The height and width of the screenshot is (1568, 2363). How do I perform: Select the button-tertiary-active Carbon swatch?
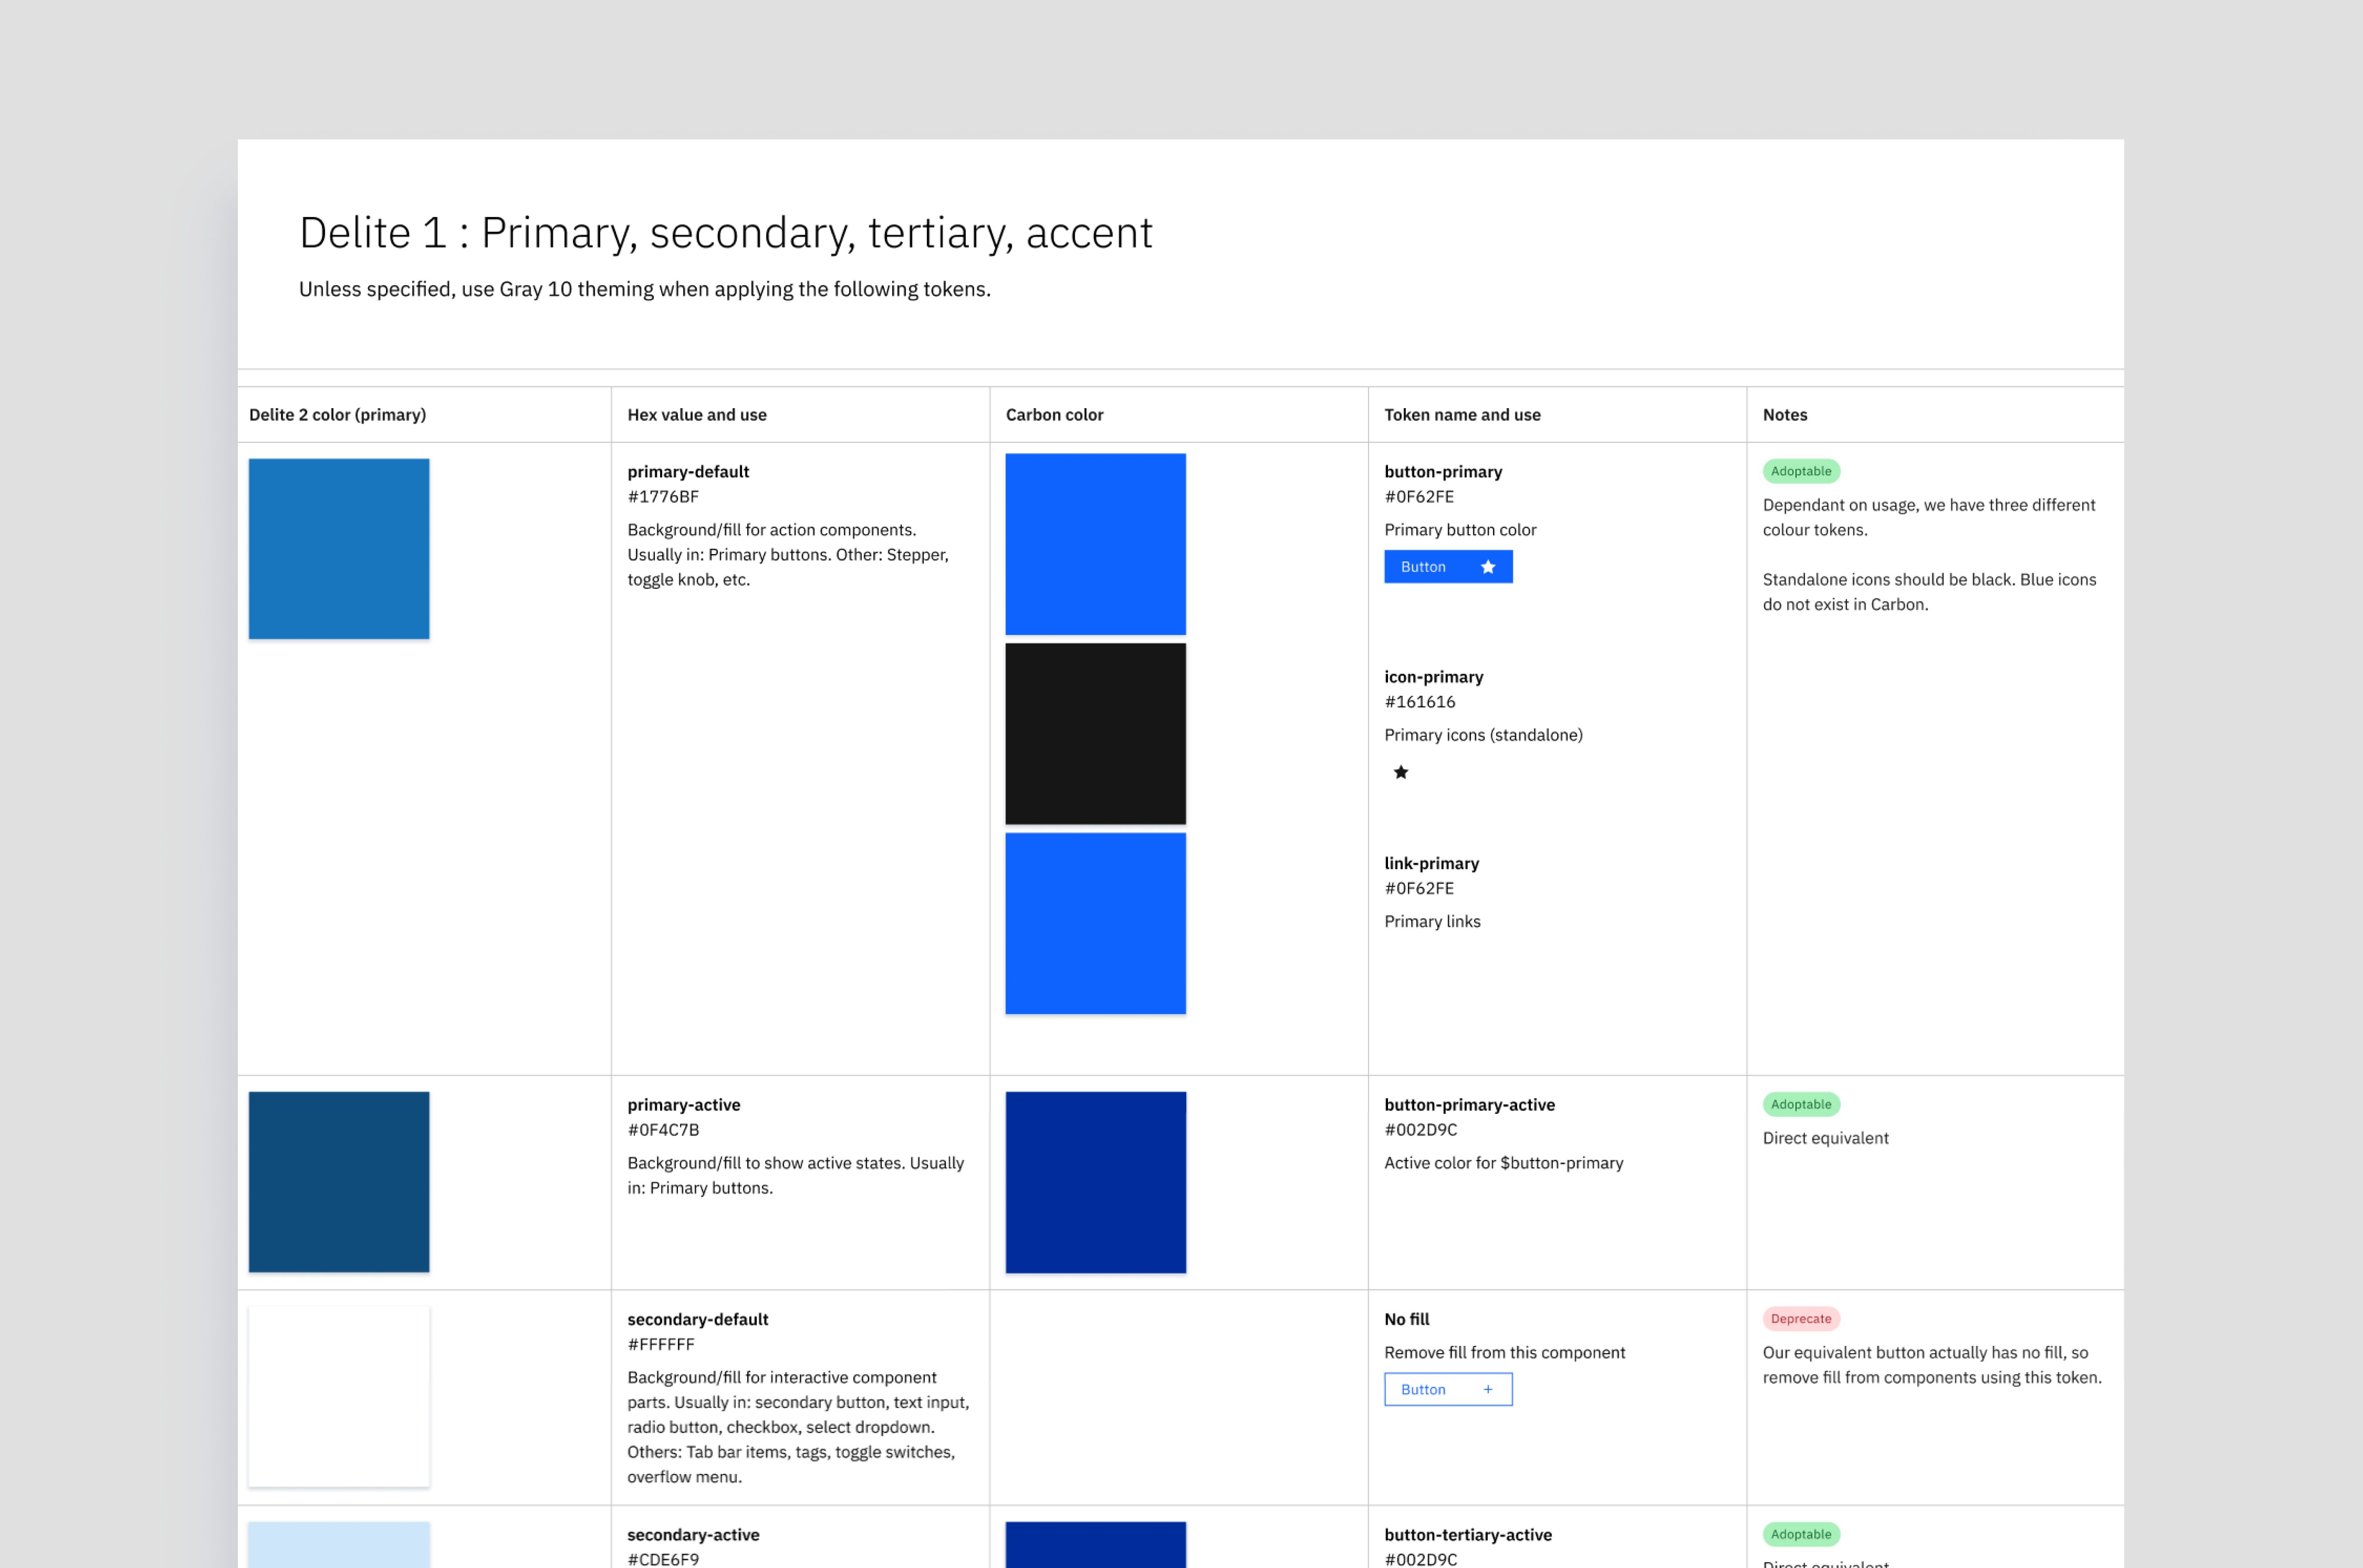1096,1545
